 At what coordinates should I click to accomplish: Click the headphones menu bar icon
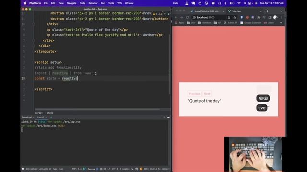(x=220, y=3)
